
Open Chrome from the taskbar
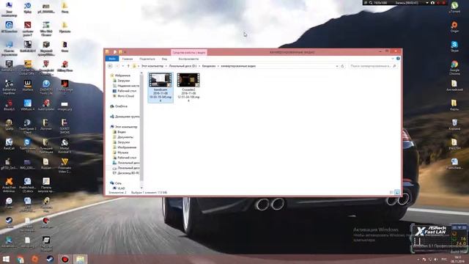[21, 259]
